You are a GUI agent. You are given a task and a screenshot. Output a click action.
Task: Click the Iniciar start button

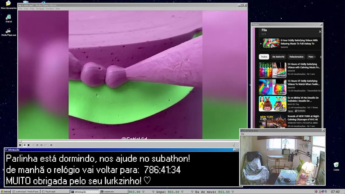pos(6,192)
